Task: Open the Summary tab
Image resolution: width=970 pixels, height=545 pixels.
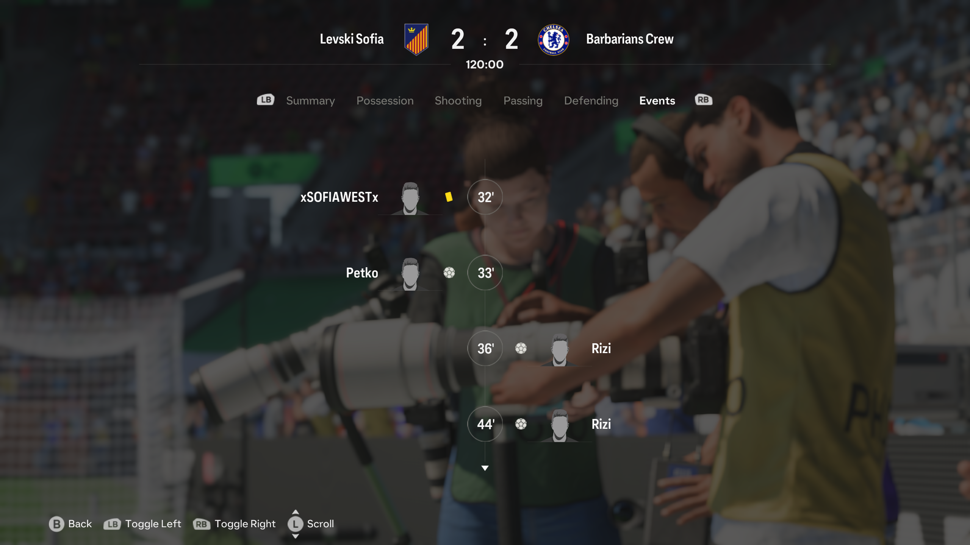Action: coord(310,101)
